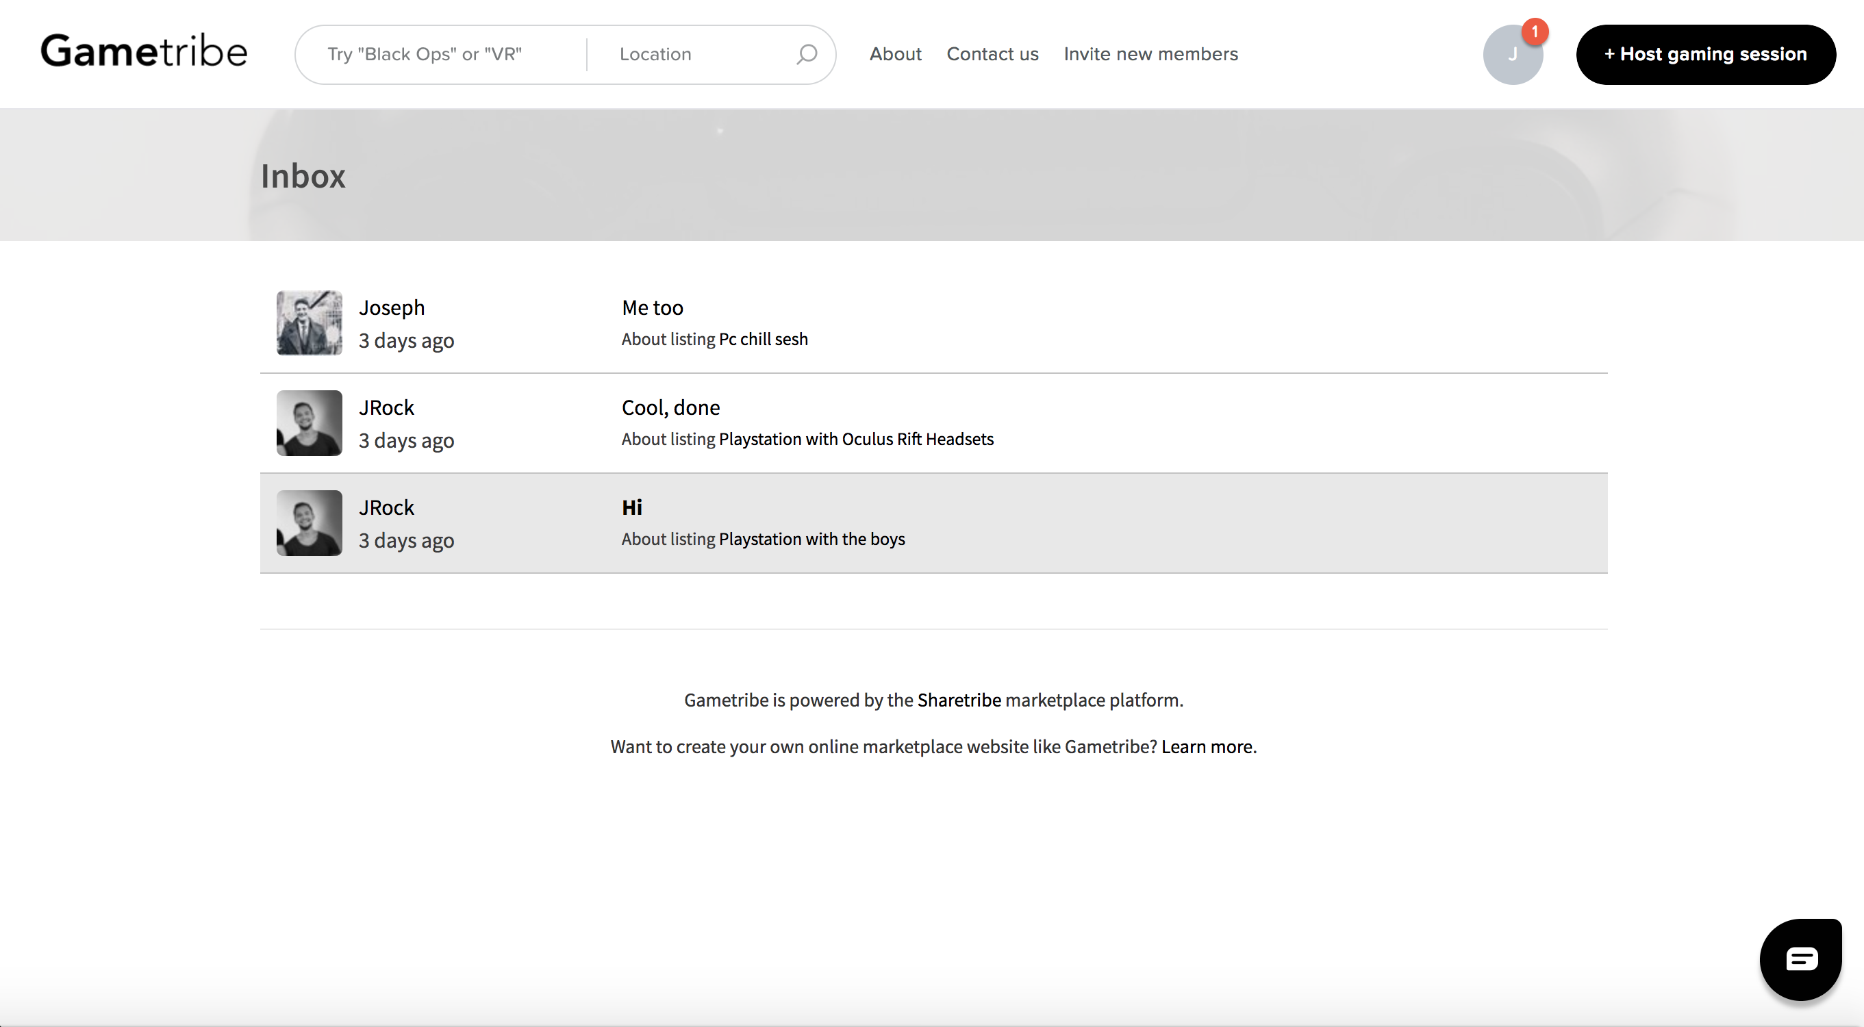
Task: Open Invite new members
Action: coord(1150,54)
